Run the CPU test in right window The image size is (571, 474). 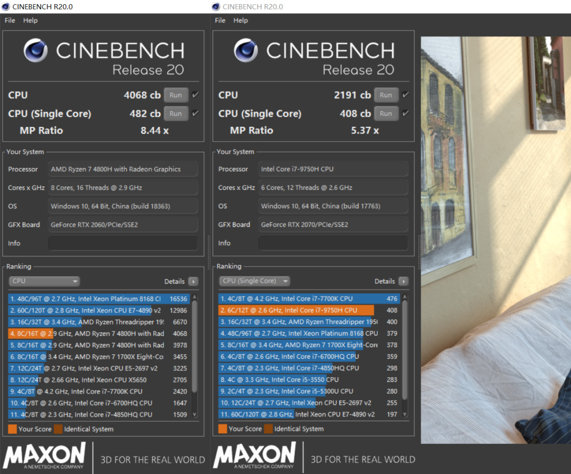coord(386,95)
